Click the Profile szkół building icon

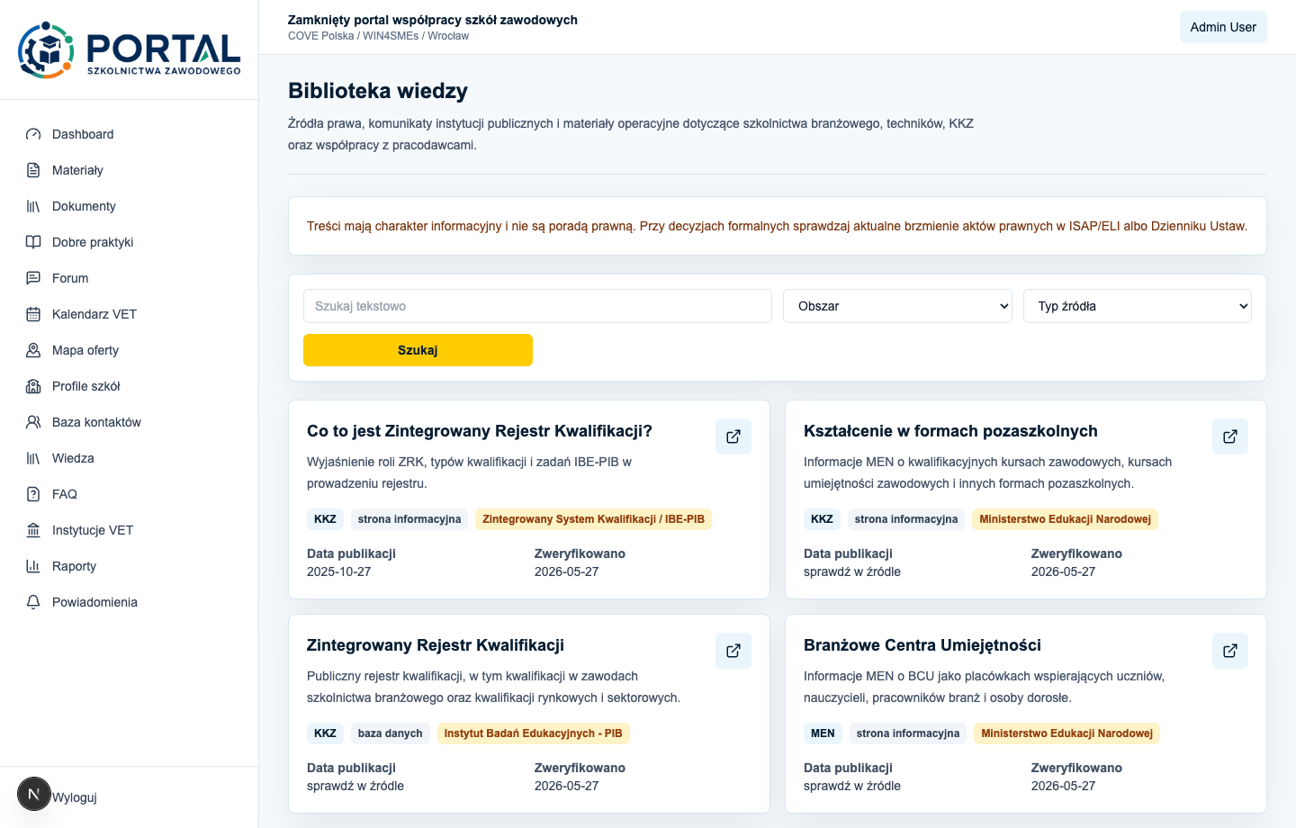click(33, 386)
